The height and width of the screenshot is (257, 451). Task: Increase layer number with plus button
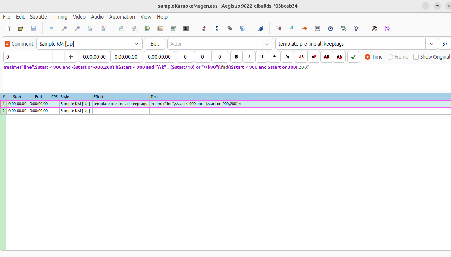(71, 57)
